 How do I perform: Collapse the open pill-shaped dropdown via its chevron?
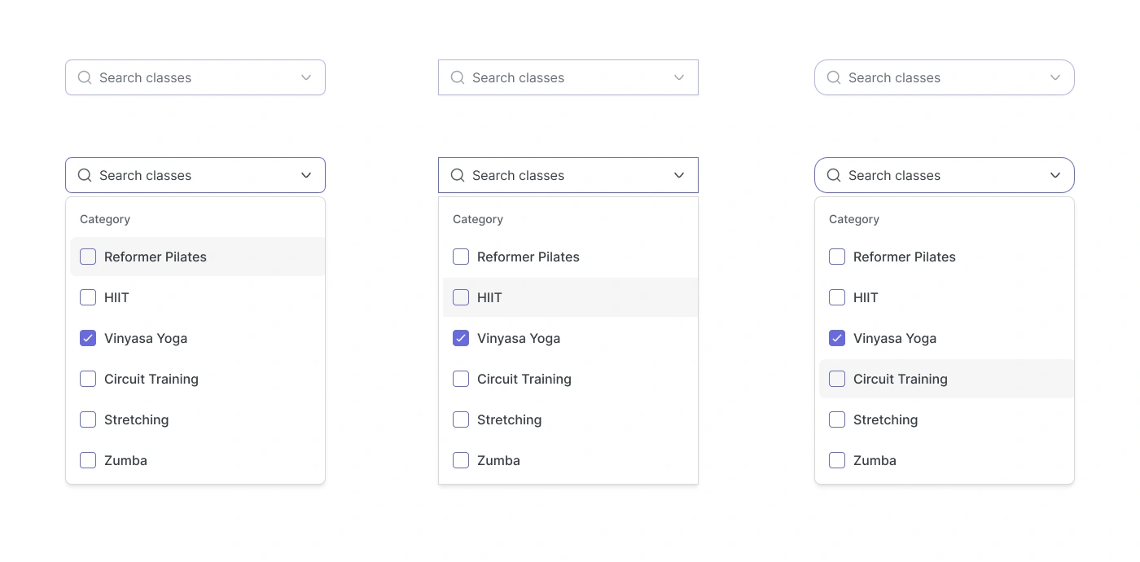pos(1055,175)
